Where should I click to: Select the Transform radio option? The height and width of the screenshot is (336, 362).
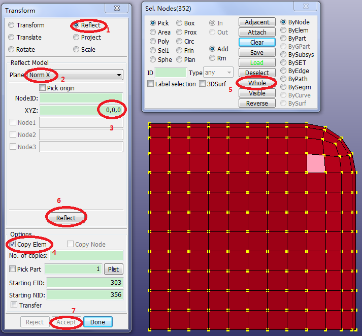click(11, 25)
